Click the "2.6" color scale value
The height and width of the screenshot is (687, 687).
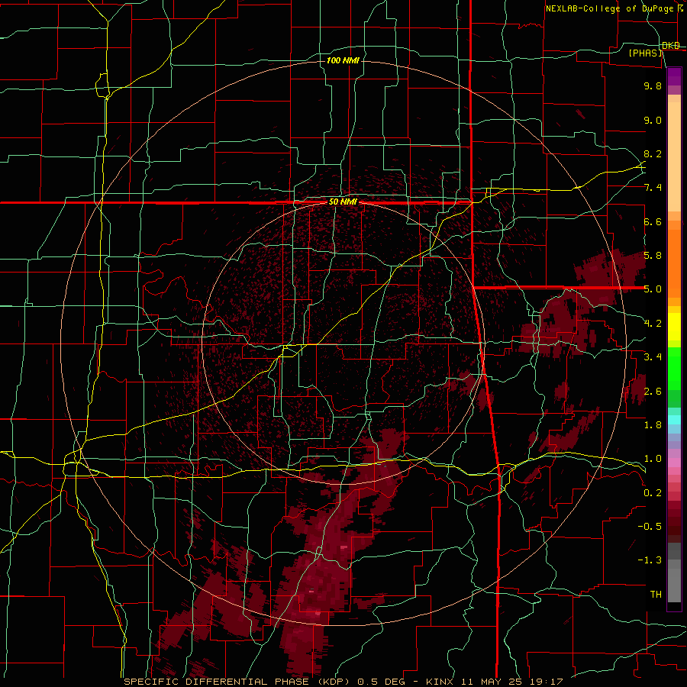(653, 391)
